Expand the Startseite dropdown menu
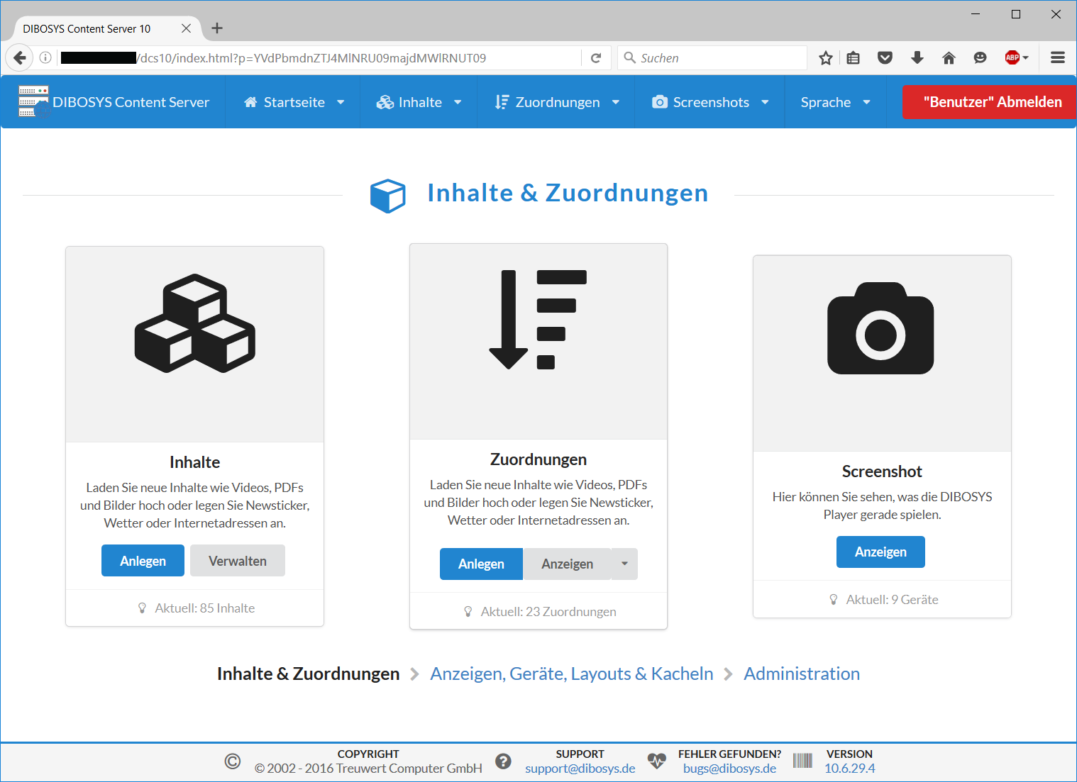The height and width of the screenshot is (782, 1077). point(294,102)
